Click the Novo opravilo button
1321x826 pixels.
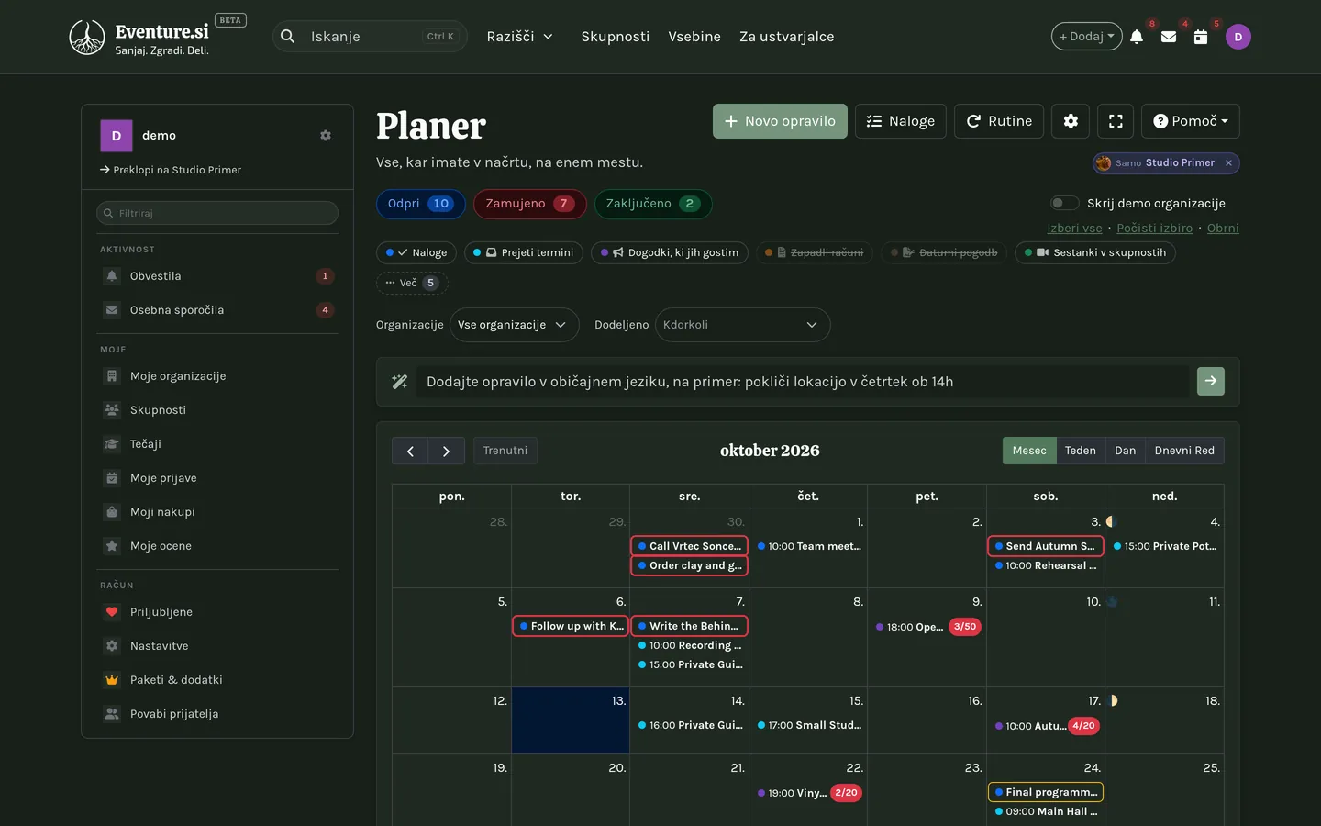point(780,121)
